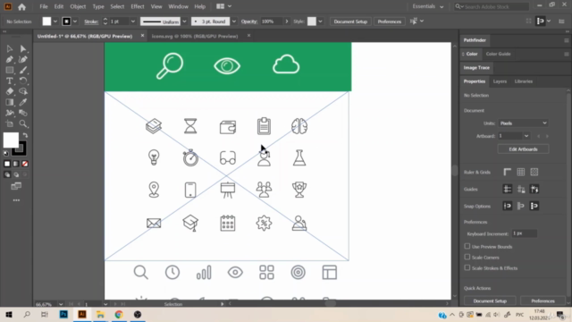Click Document Setup under Quick Actions
The height and width of the screenshot is (322, 572).
point(490,301)
